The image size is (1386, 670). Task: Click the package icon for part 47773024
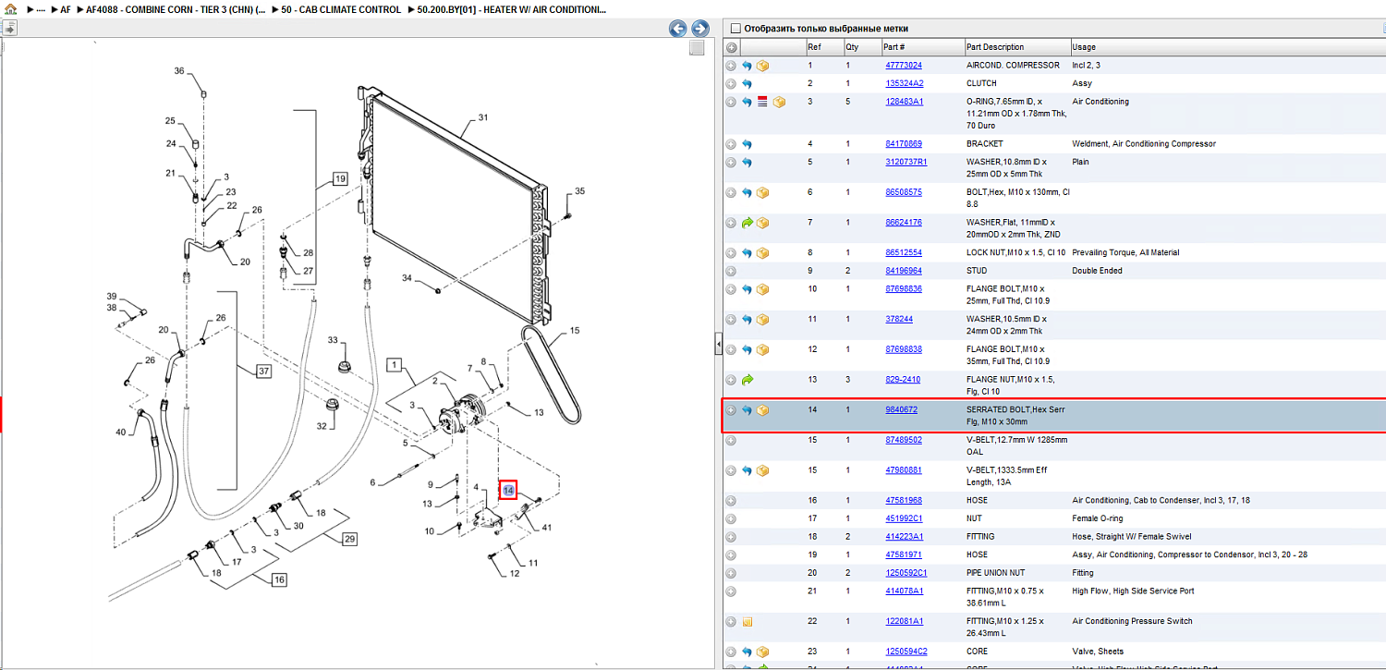pos(763,66)
